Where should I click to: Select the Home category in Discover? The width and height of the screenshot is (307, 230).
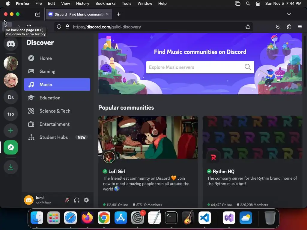(x=57, y=58)
